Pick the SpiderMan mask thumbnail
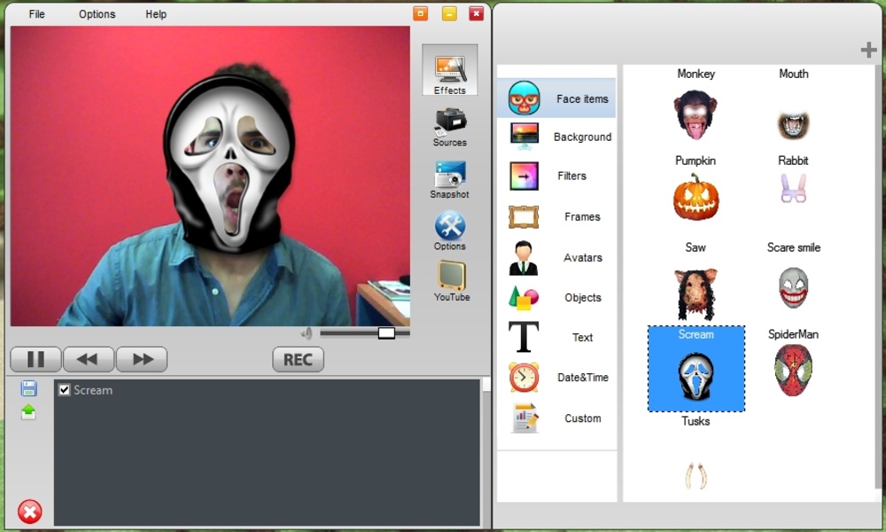886x532 pixels. (793, 370)
